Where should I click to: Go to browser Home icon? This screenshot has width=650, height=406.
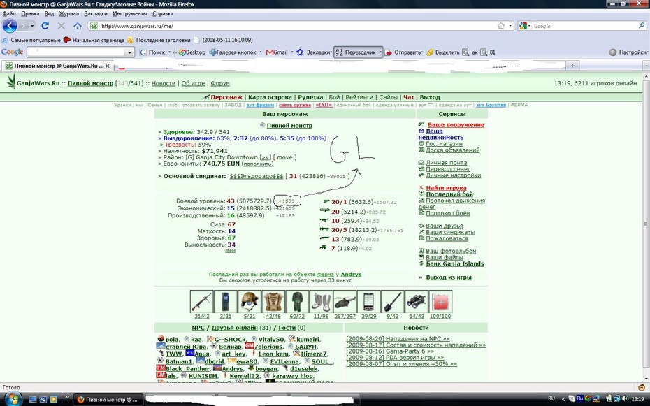point(78,26)
